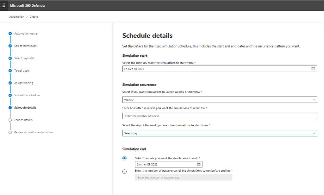Go to the Simulation schedule step
324x195 pixels.
pos(27,95)
